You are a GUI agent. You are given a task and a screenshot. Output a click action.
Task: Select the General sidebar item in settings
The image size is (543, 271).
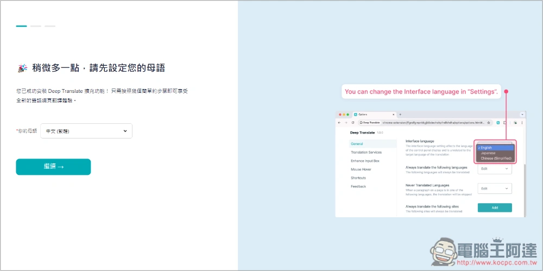(357, 144)
